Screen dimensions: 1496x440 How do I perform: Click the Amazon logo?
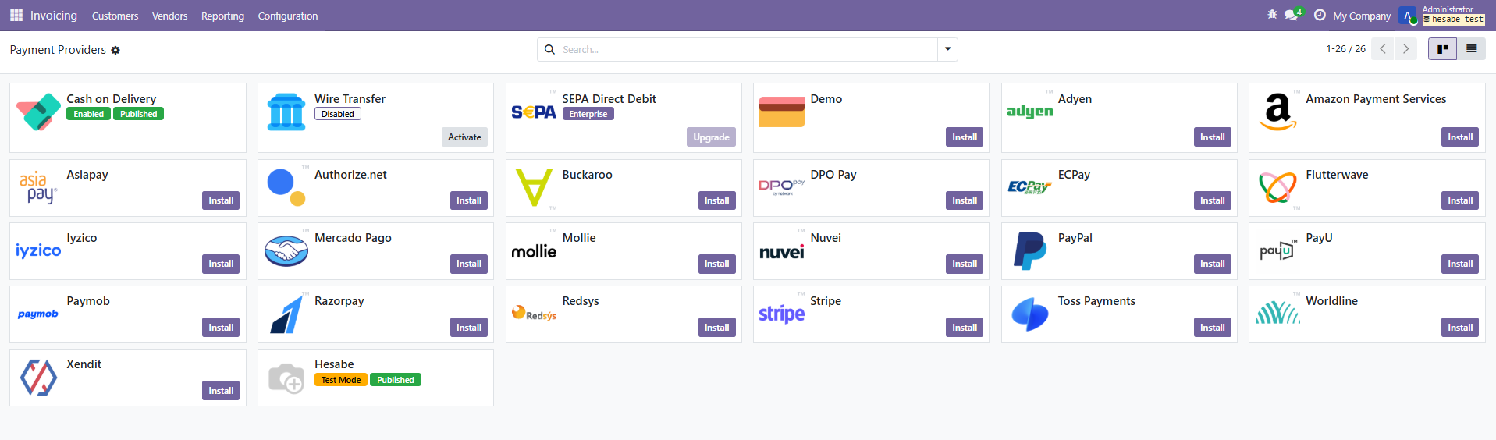1277,112
